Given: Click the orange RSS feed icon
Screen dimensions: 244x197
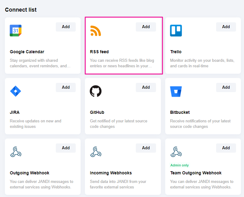Looking at the screenshot, I should [96, 31].
